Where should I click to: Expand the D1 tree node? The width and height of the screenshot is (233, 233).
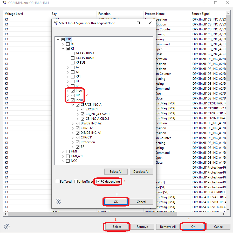point(63,44)
